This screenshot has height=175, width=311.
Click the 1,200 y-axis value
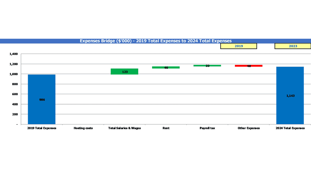coord(13,64)
